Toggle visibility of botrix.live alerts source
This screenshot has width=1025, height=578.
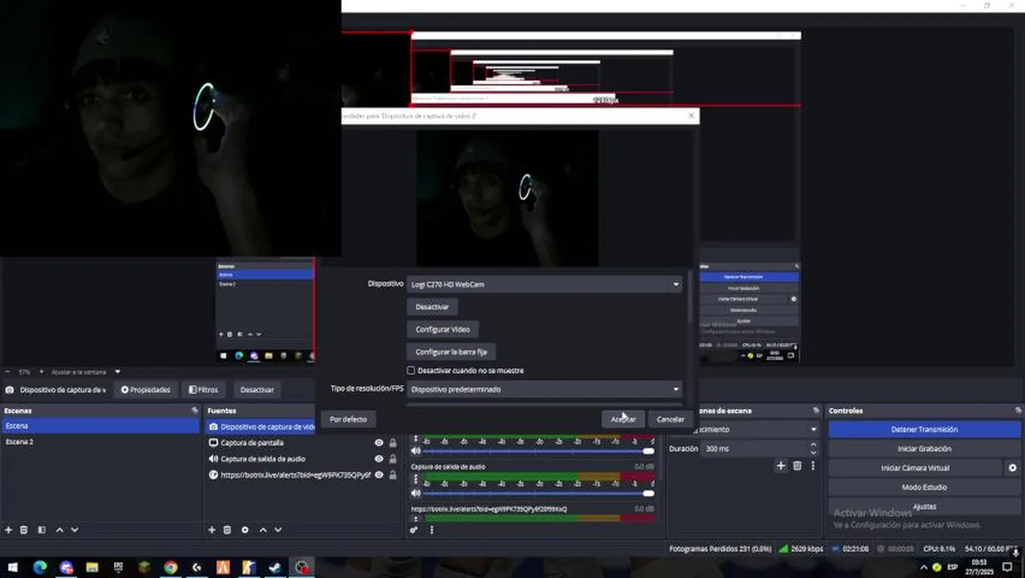379,474
